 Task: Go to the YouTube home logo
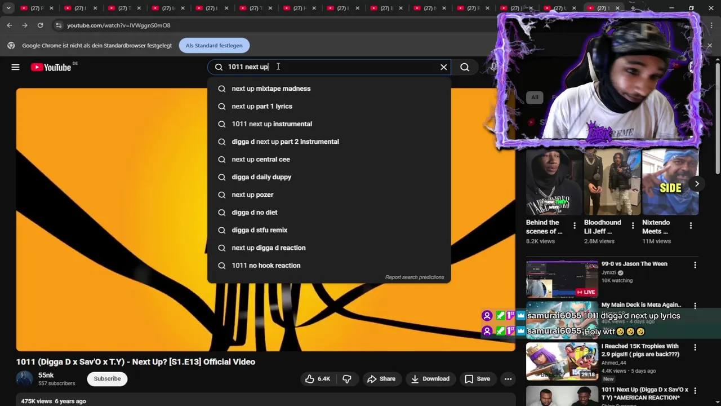(x=51, y=67)
